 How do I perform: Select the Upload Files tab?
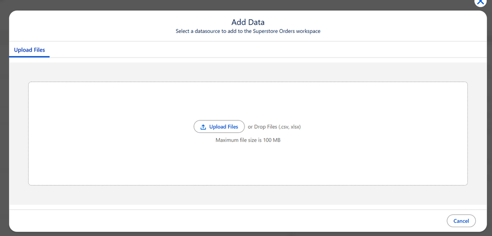pos(30,50)
